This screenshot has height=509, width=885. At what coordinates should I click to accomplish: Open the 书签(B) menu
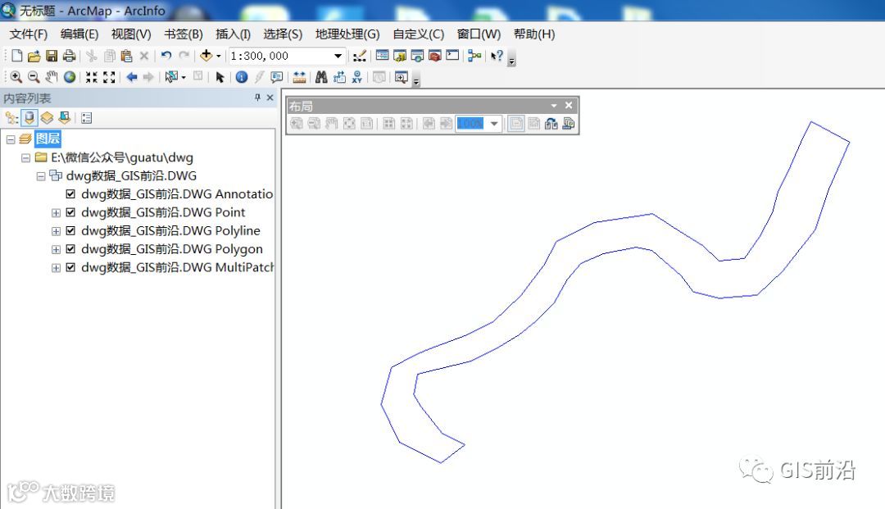pos(184,34)
